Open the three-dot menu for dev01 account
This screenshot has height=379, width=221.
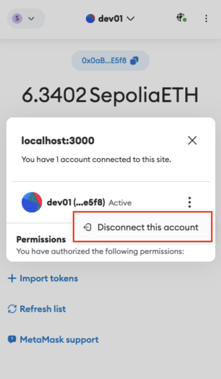[x=190, y=202]
